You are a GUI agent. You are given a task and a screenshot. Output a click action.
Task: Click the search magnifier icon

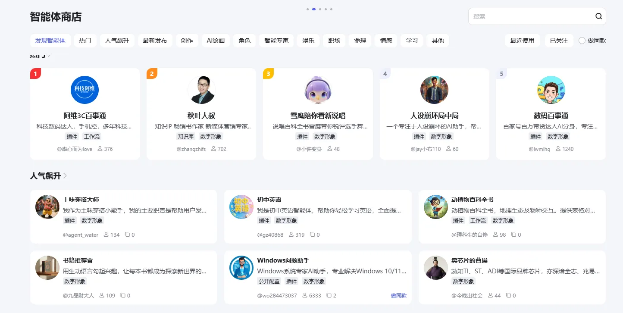(598, 16)
